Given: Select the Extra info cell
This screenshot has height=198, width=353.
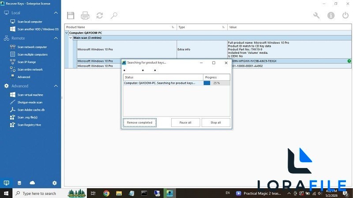Looking at the screenshot, I should 202,49.
